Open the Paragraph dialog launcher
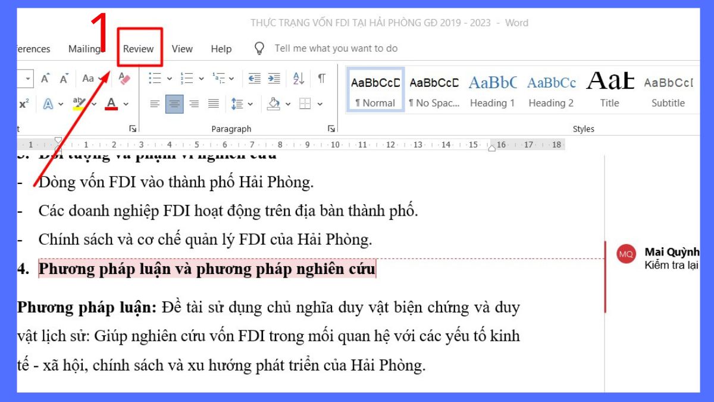This screenshot has width=714, height=402. coord(330,128)
